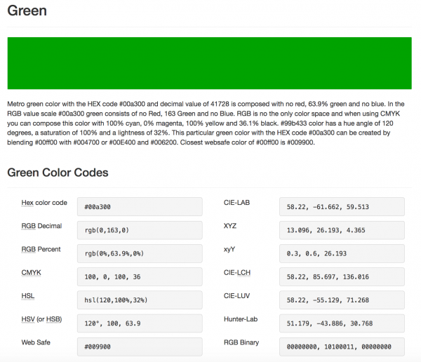Click the Green page title heading
The image size is (421, 362).
(x=27, y=12)
